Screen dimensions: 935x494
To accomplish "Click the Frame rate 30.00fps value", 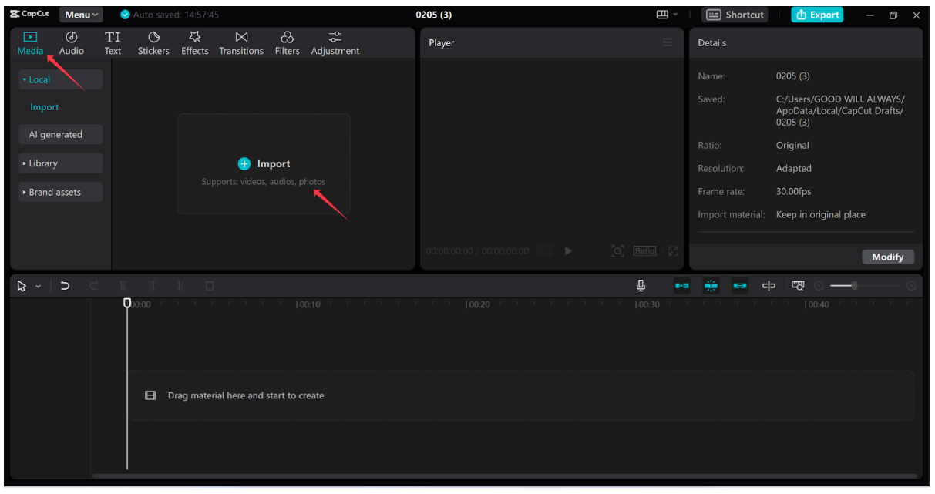I will click(793, 191).
